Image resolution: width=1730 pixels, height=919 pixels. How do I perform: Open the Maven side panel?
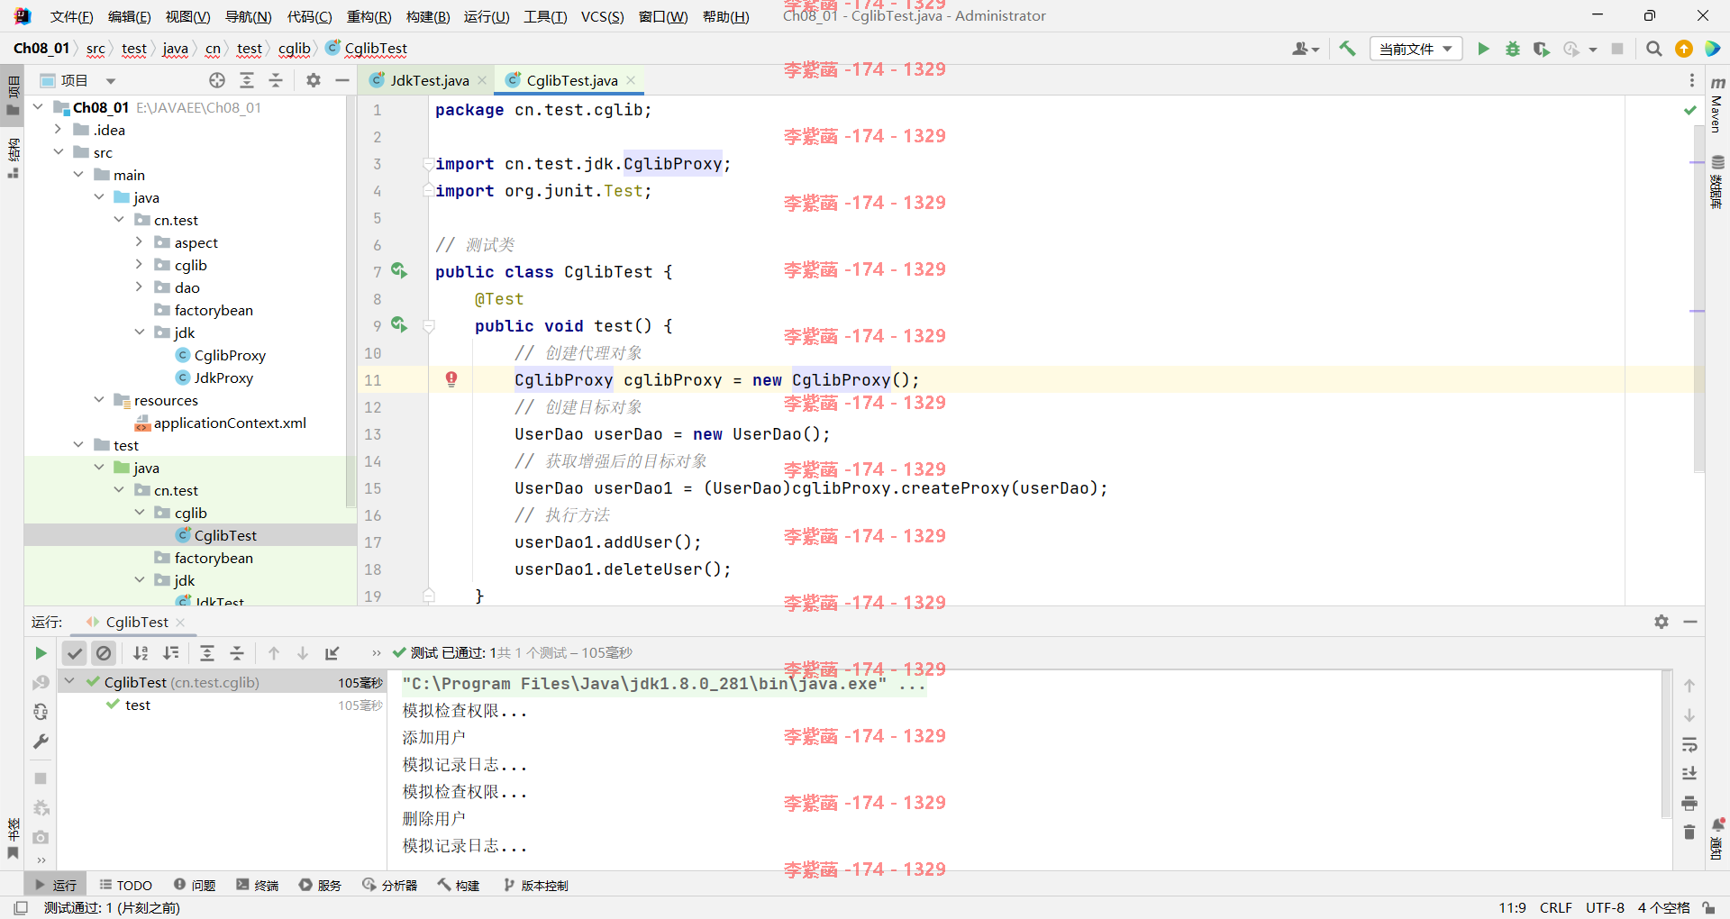[x=1717, y=105]
